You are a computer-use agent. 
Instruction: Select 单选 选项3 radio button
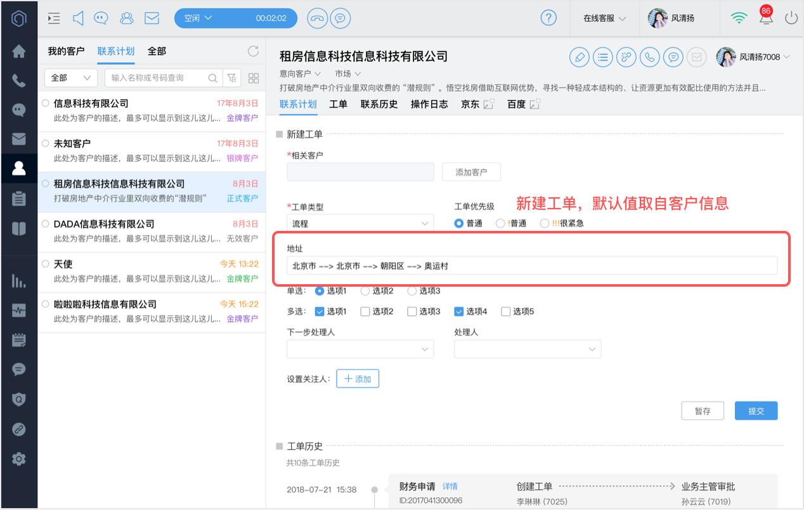point(412,291)
